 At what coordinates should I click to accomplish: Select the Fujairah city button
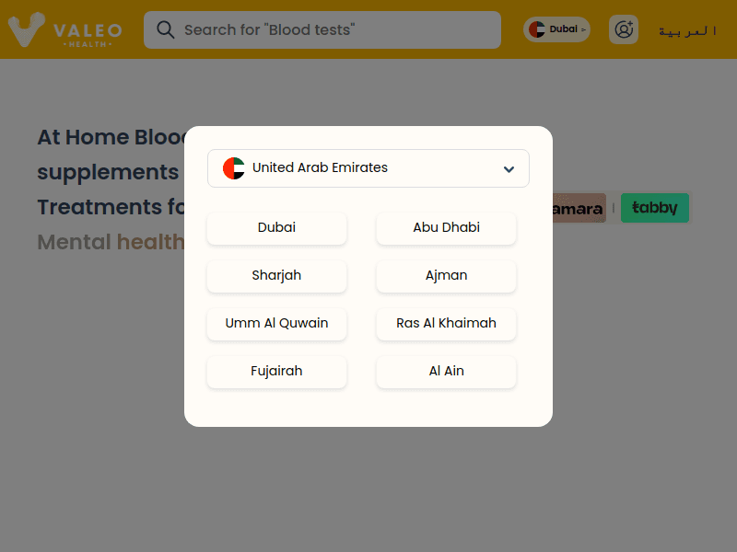tap(276, 372)
